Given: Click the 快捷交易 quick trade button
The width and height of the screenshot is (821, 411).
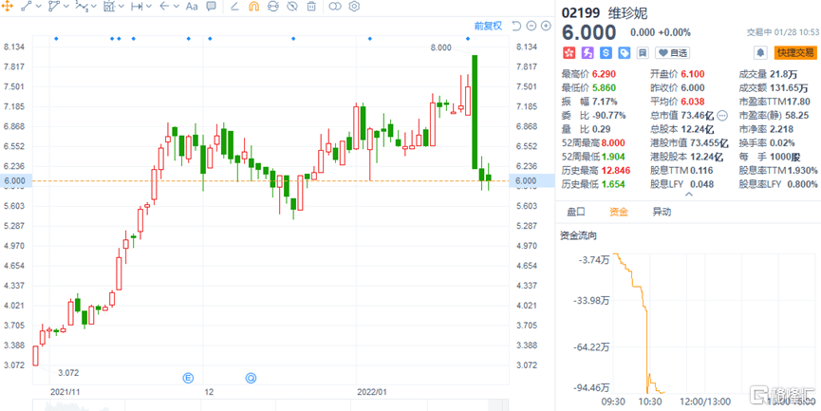Looking at the screenshot, I should [794, 53].
